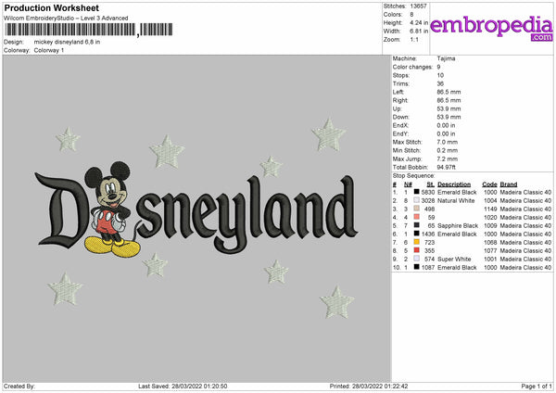Click the Created By label
Screen dimensions: 556x393
(x=19, y=387)
